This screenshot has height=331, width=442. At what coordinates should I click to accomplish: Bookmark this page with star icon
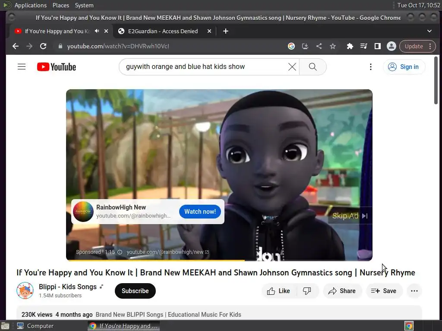tap(333, 46)
